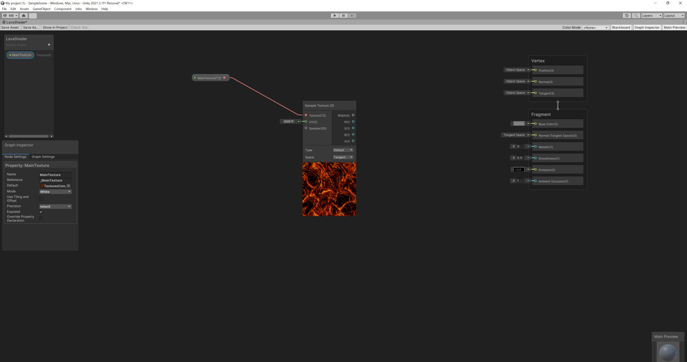The image size is (687, 362).
Task: Click the Base Color swatch in Fragment node
Action: tap(518, 123)
